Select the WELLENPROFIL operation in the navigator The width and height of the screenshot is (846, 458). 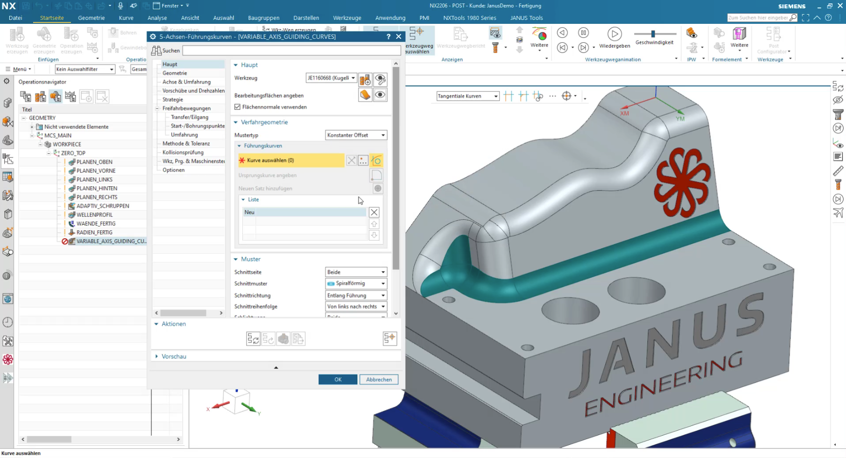pyautogui.click(x=94, y=215)
